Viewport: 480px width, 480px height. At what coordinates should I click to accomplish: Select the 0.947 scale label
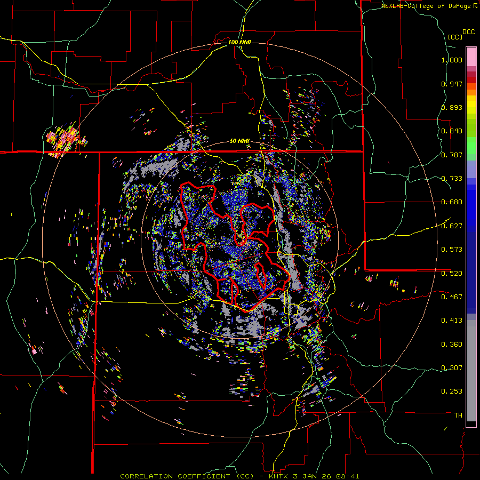[452, 84]
